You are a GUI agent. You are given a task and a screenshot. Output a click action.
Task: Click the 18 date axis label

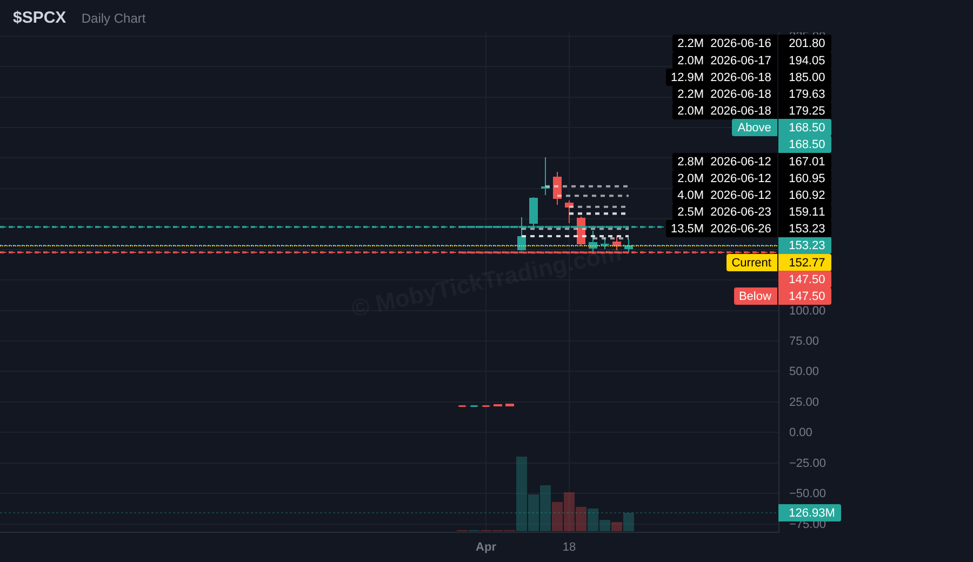(569, 547)
